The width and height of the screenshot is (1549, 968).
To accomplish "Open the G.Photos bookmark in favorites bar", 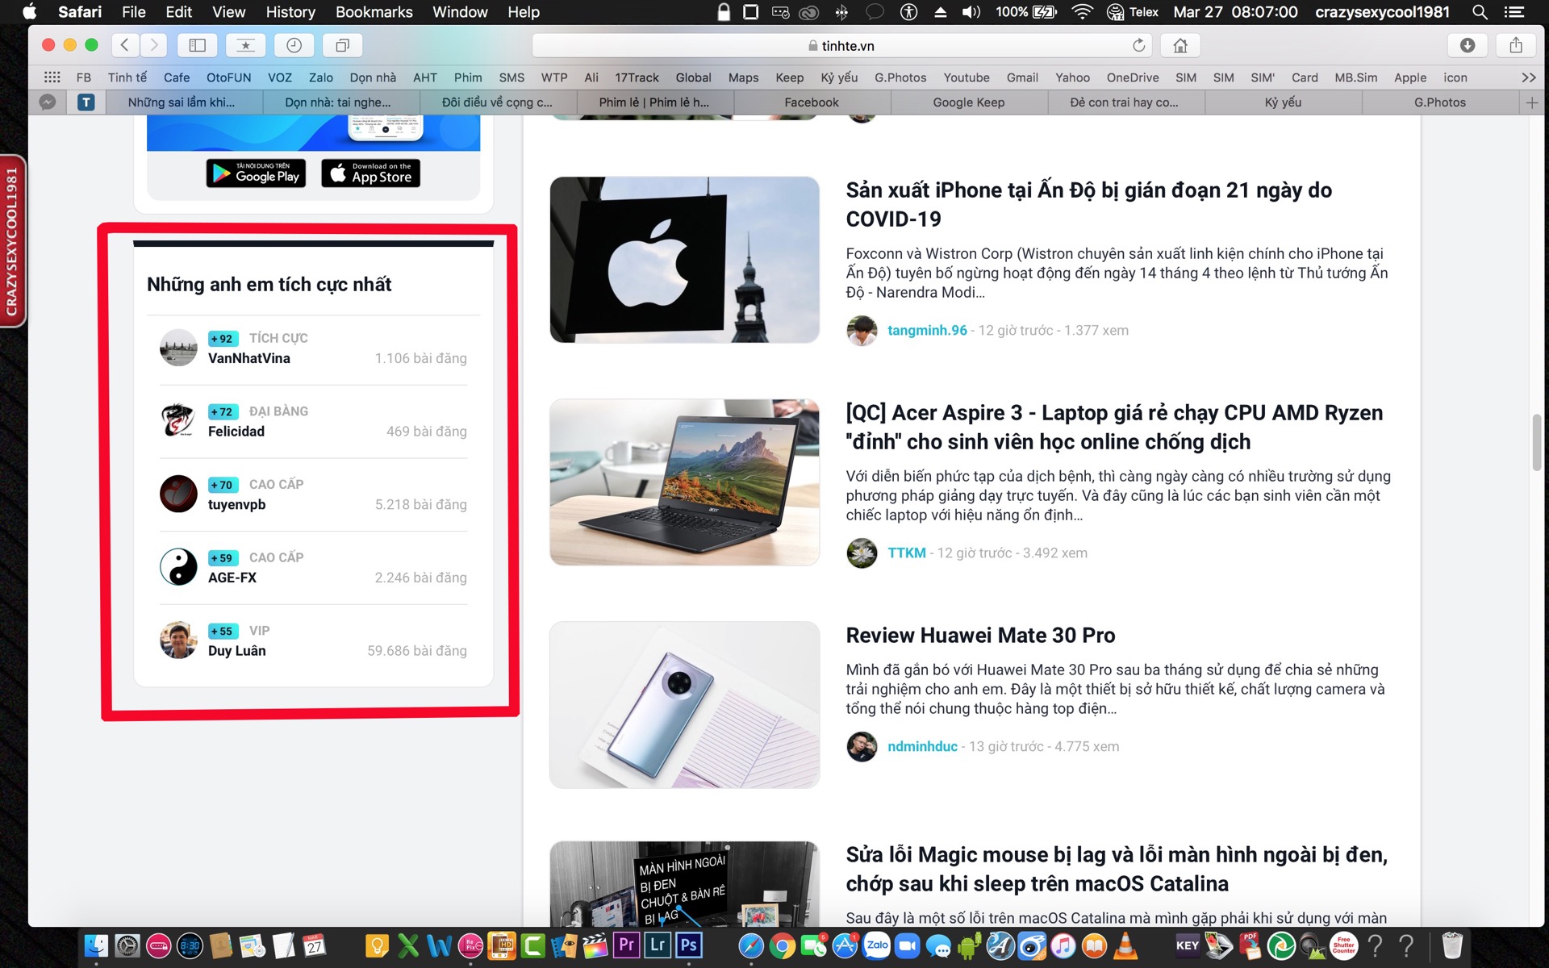I will click(900, 77).
